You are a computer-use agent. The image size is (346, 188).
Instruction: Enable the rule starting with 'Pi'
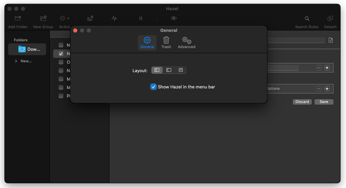coord(61,96)
